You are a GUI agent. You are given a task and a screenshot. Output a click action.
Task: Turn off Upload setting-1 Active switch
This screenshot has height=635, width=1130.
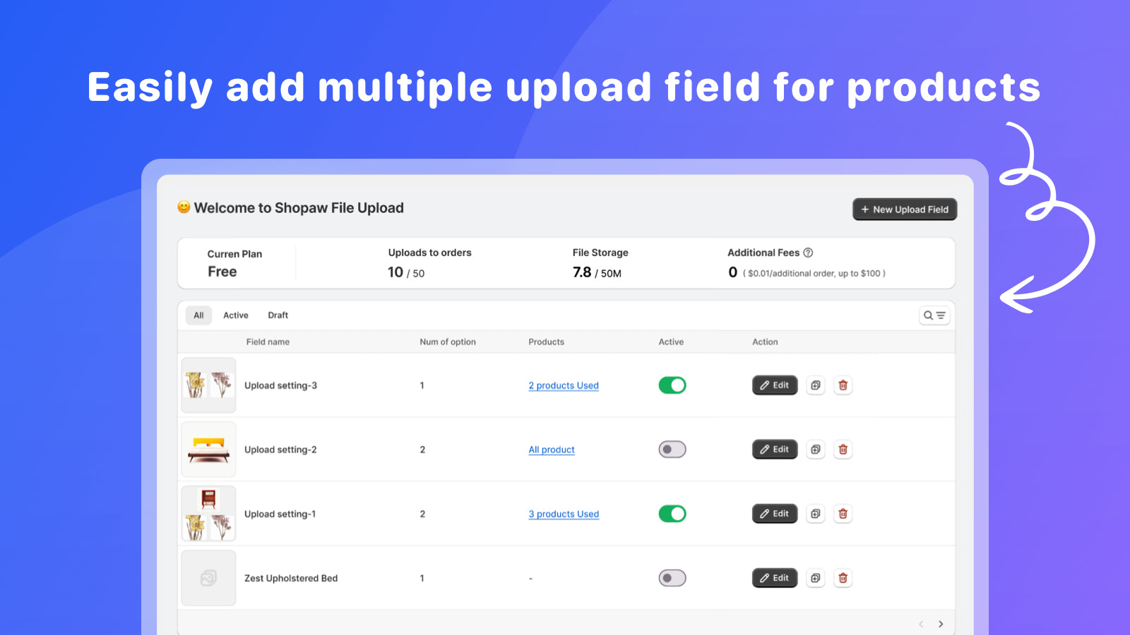[672, 514]
